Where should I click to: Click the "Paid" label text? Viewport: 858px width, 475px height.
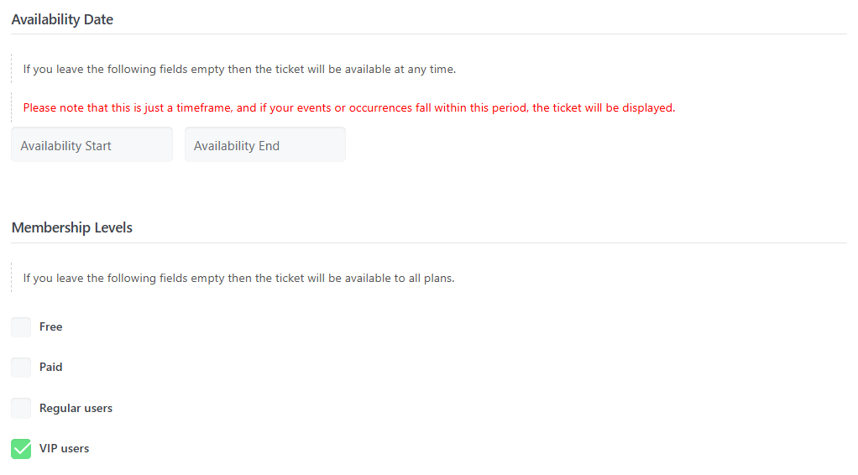coord(51,368)
